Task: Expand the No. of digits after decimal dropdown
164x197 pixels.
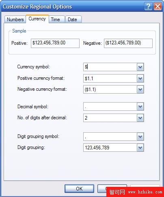Action: click(x=140, y=118)
